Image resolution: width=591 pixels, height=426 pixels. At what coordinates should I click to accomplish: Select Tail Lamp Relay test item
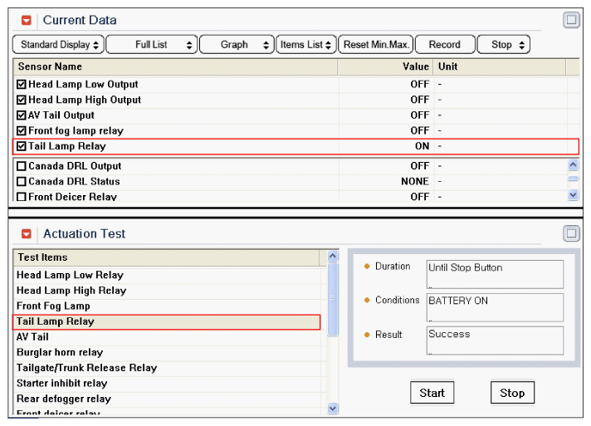[167, 321]
